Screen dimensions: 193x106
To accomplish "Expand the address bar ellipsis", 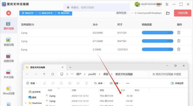I will (x=72, y=74).
